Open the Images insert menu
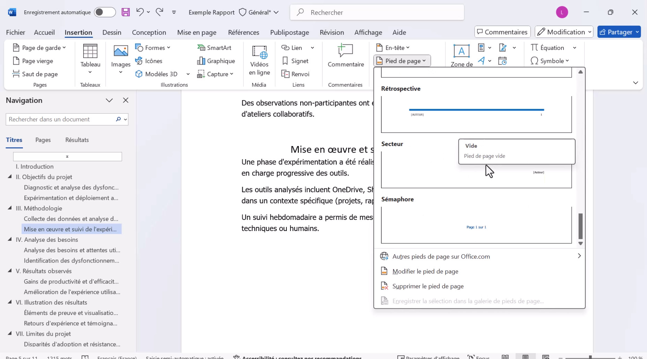The image size is (647, 359). [x=121, y=60]
